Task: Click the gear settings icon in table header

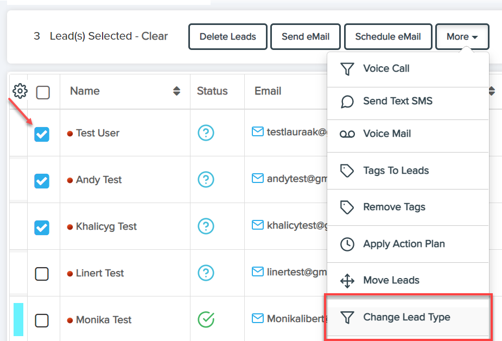Action: pos(20,91)
